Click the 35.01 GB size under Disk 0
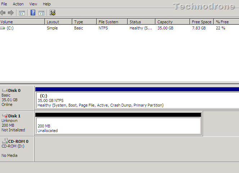 (x=10, y=100)
